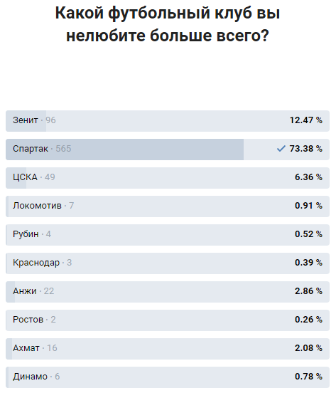Click the 2.08 % result for Ахмат

click(x=308, y=347)
